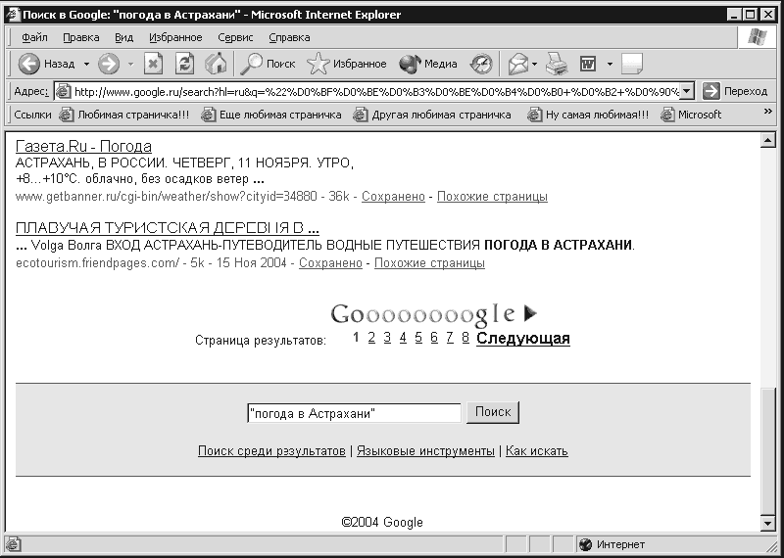Click inside the Google search query field
The height and width of the screenshot is (558, 784).
[354, 413]
